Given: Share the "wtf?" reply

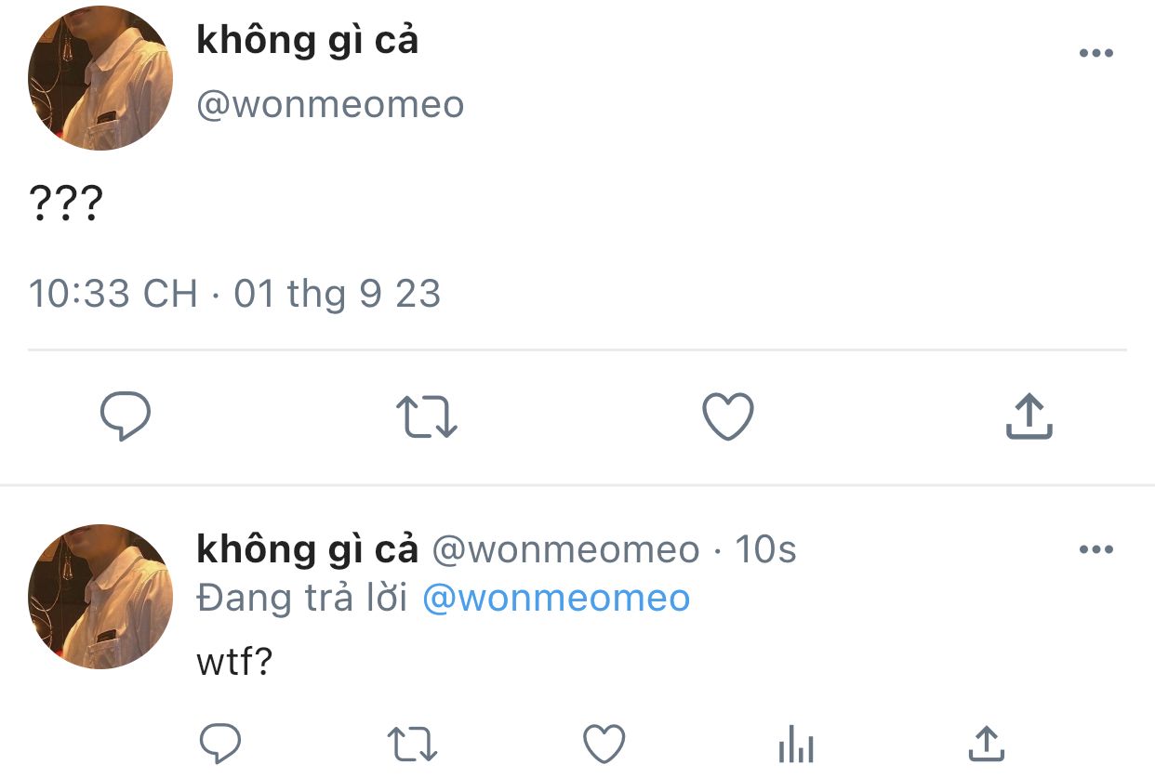Looking at the screenshot, I should (x=986, y=745).
